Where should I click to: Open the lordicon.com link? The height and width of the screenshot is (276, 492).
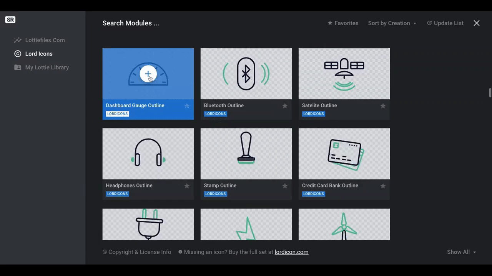pyautogui.click(x=291, y=252)
